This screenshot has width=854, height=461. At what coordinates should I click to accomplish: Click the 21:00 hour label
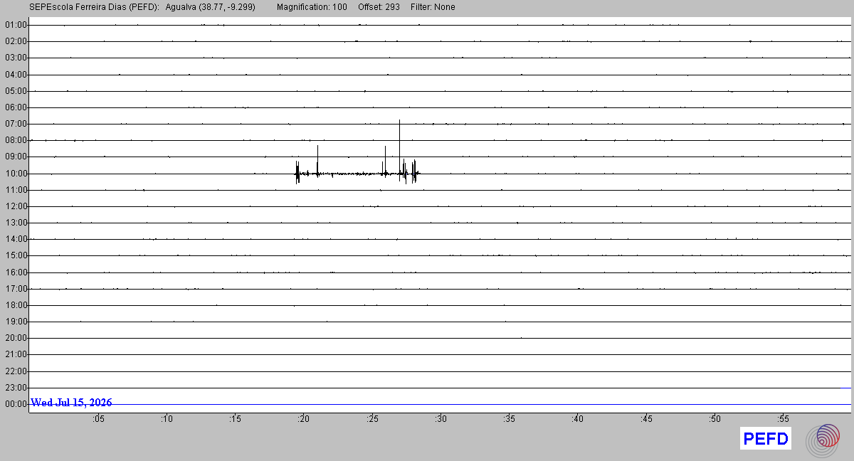pos(16,354)
